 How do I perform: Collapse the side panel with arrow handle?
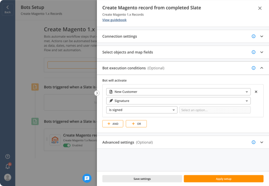point(97,93)
